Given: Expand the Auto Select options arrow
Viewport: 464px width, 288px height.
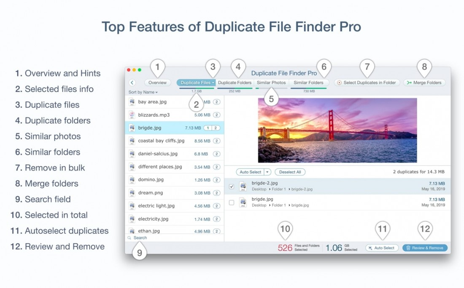Looking at the screenshot, I should coord(266,172).
